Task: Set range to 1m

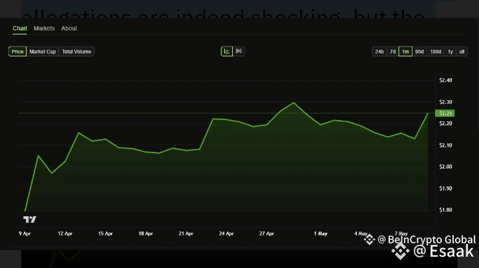Action: 405,52
